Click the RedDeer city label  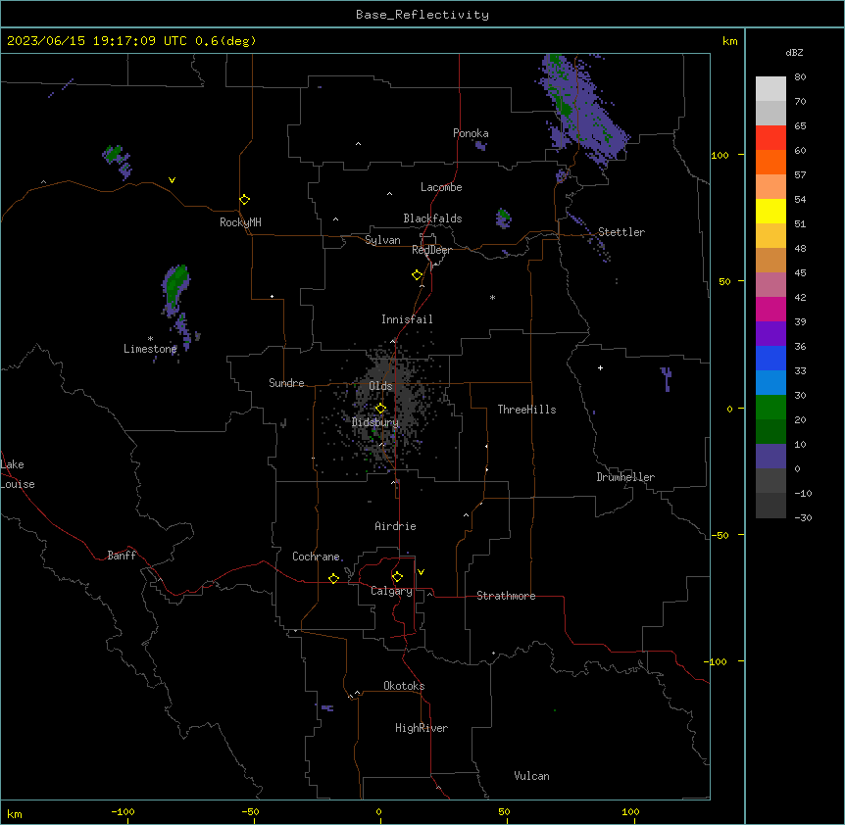pos(431,250)
